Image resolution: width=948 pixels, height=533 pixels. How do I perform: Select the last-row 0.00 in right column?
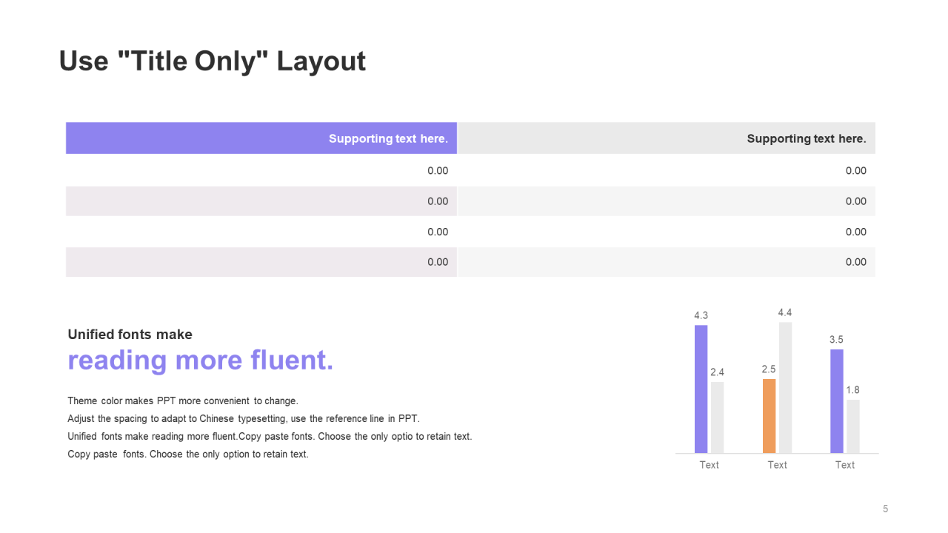coord(855,262)
